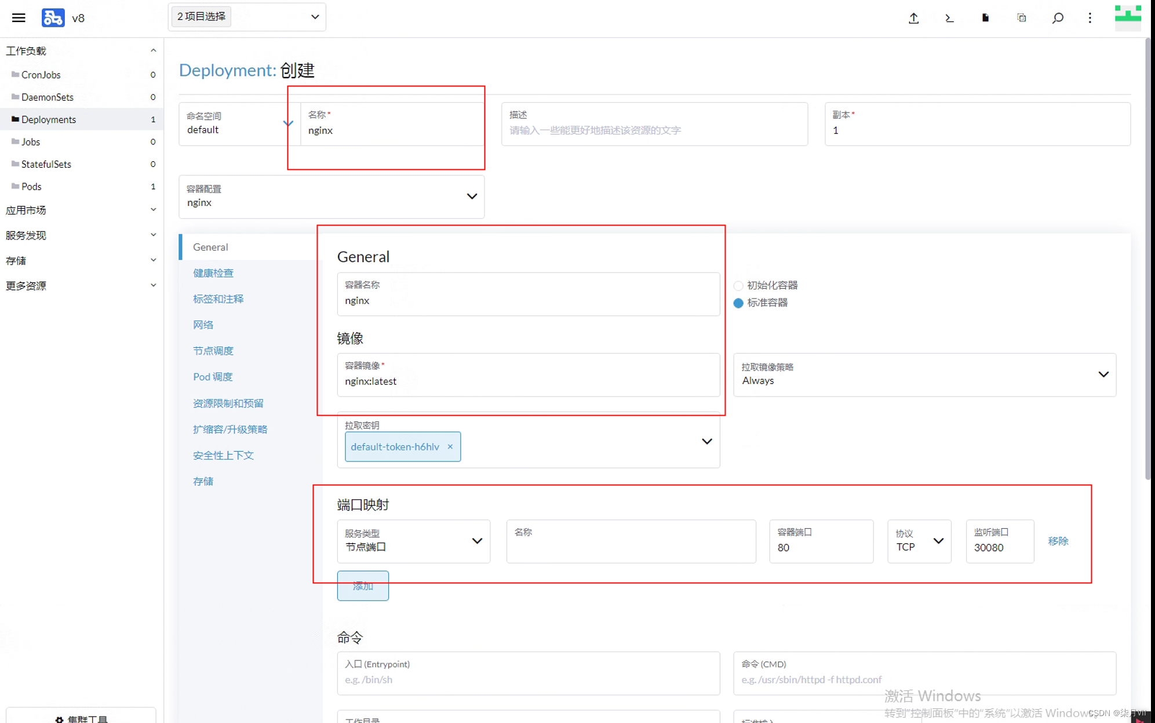Image resolution: width=1155 pixels, height=723 pixels.
Task: Click the 入口 (Entrypoint) input field
Action: [529, 673]
